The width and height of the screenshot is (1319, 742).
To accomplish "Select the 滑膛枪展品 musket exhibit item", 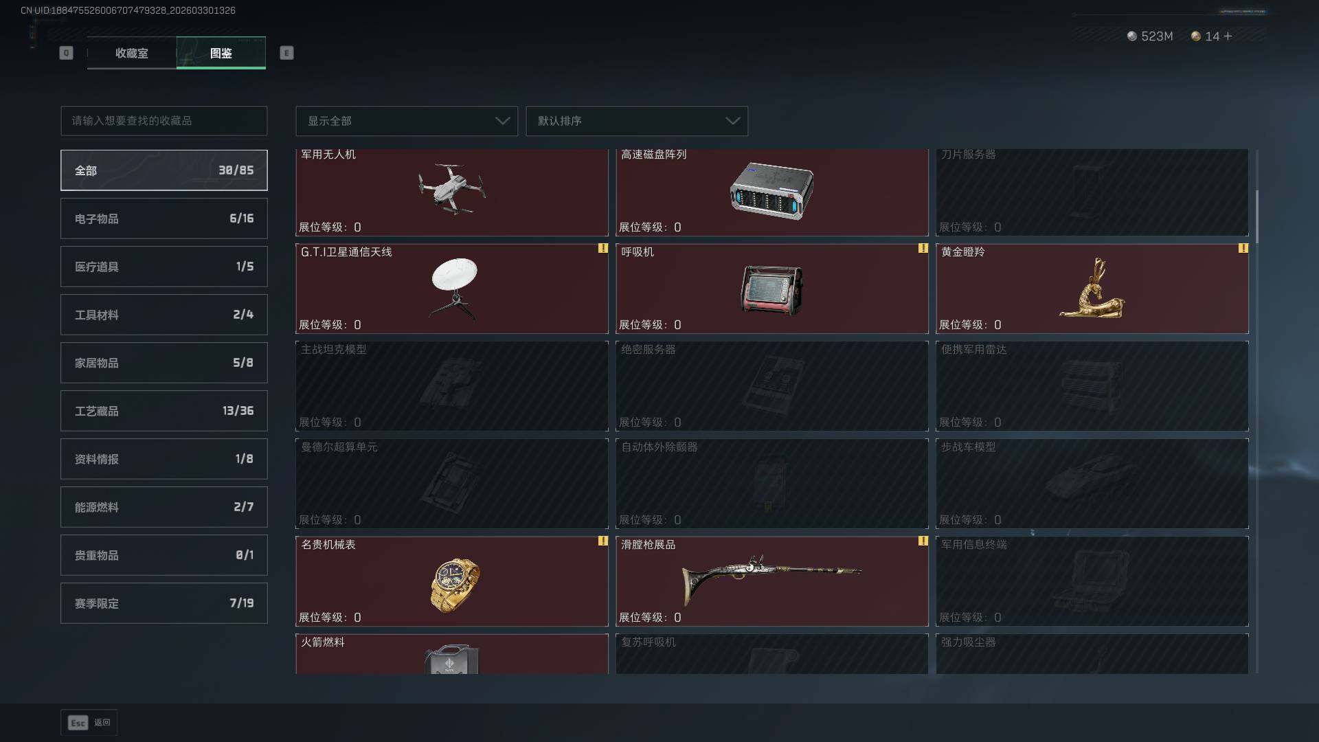I will tap(772, 581).
